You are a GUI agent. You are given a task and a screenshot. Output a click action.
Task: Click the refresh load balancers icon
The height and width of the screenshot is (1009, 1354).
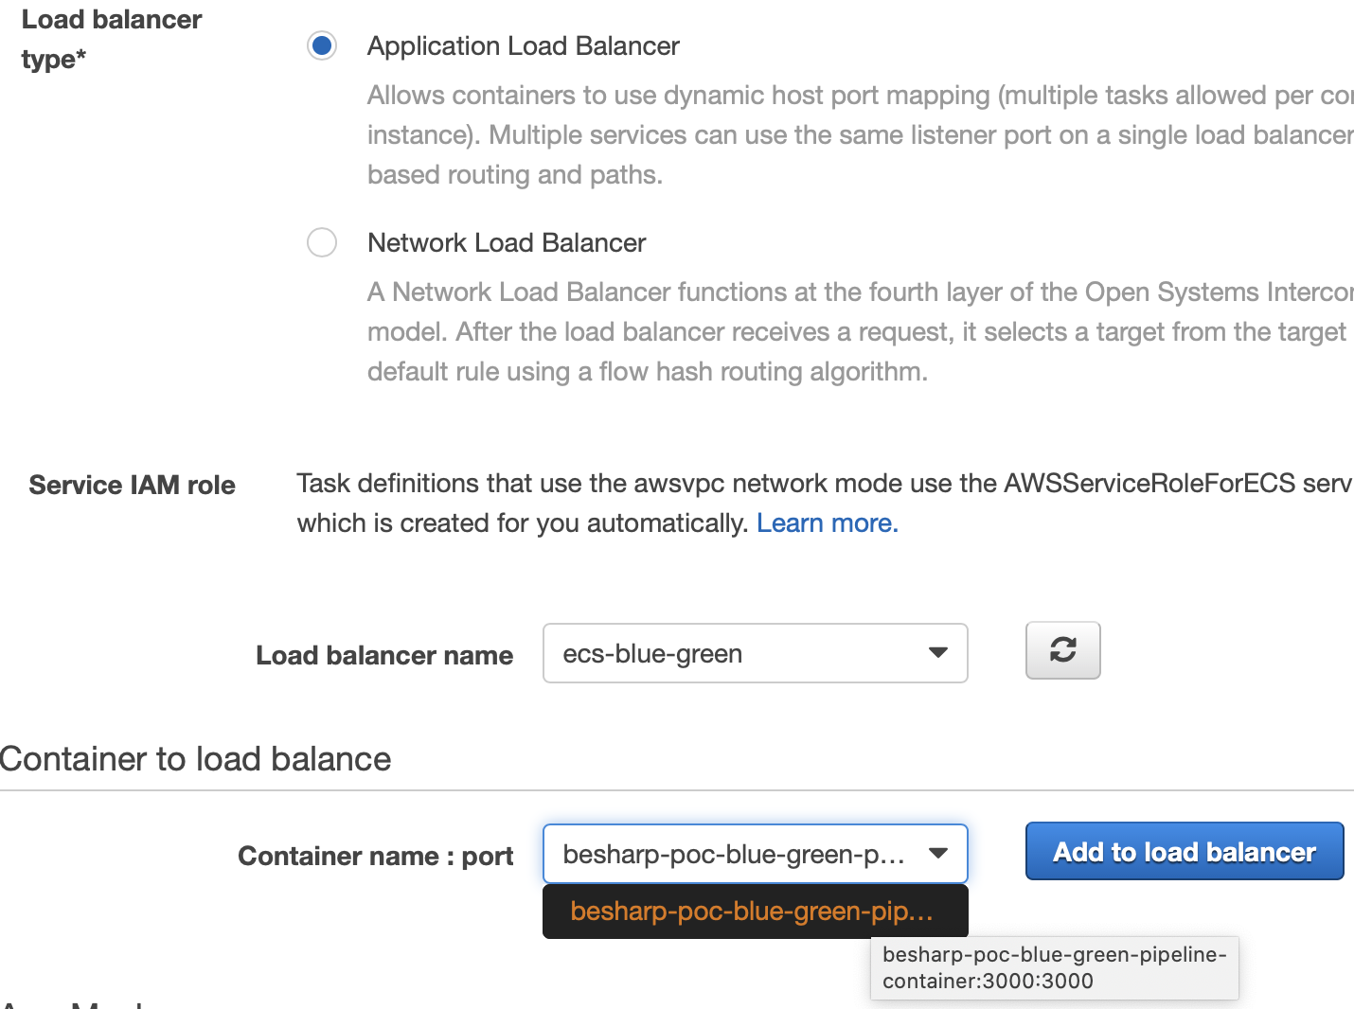tap(1062, 650)
